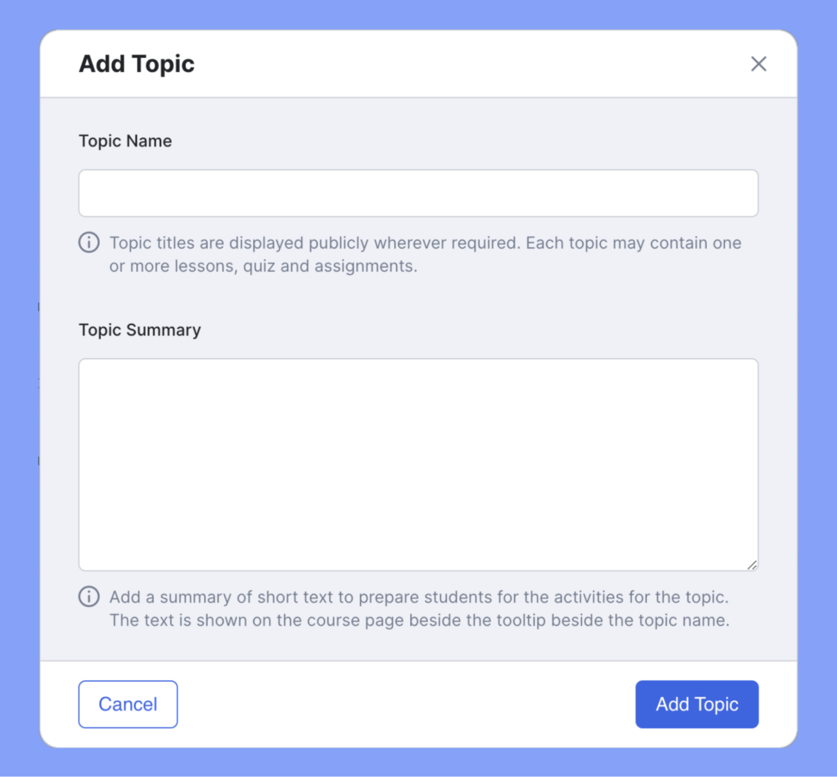The image size is (837, 777).
Task: Click the "or more lessons, quiz and assignments" line
Action: point(263,266)
